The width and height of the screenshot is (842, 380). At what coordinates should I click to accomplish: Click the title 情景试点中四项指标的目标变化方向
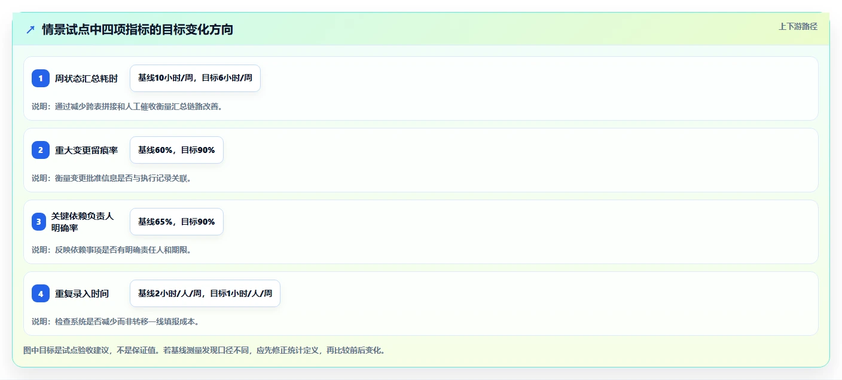tap(138, 30)
